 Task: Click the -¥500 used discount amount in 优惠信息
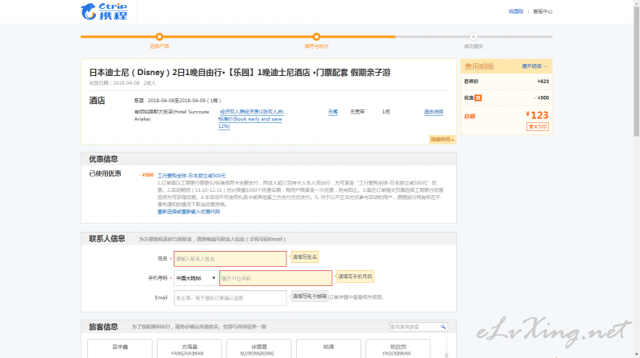tap(146, 175)
